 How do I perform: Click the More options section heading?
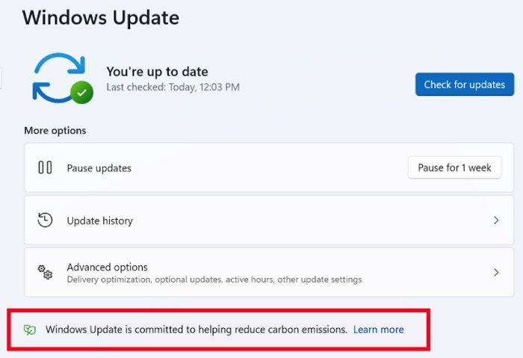tap(55, 131)
